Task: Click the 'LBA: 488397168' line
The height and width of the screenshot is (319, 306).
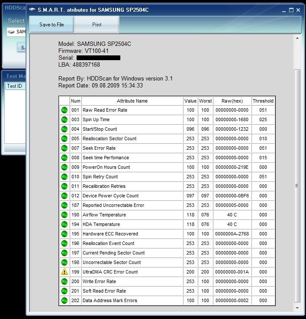Action: 79,64
